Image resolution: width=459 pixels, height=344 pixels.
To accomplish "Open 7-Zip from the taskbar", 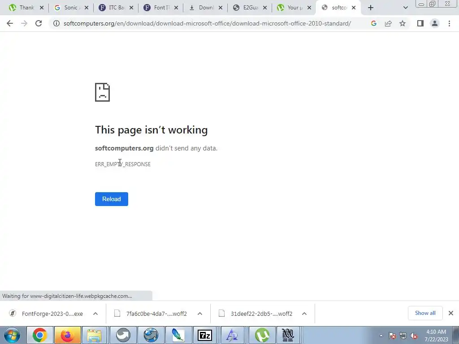I will click(x=205, y=335).
